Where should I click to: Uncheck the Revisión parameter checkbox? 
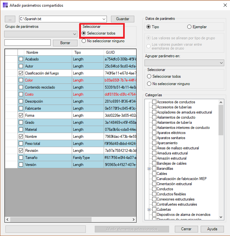pyautogui.click(x=21, y=151)
